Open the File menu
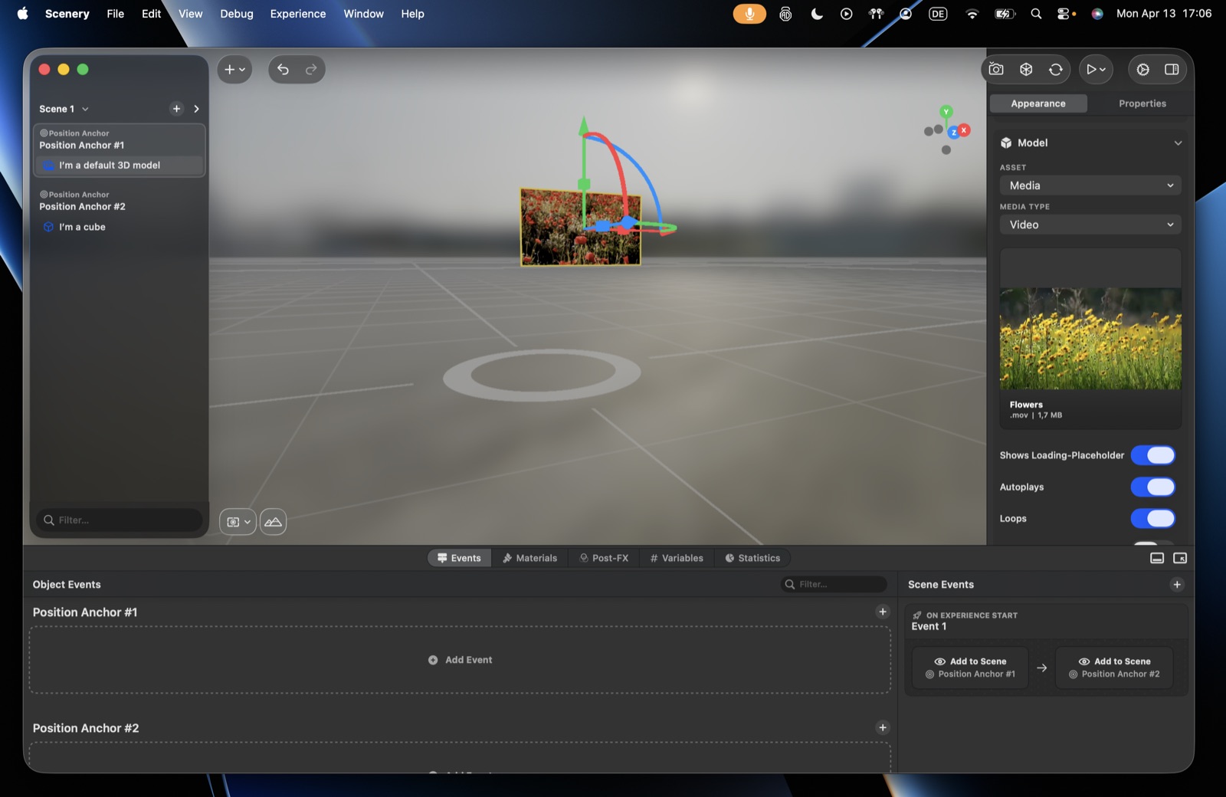Image resolution: width=1226 pixels, height=797 pixels. (116, 14)
